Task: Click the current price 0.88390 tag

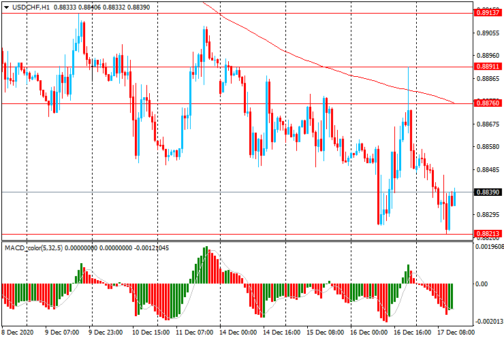Action: coord(488,192)
